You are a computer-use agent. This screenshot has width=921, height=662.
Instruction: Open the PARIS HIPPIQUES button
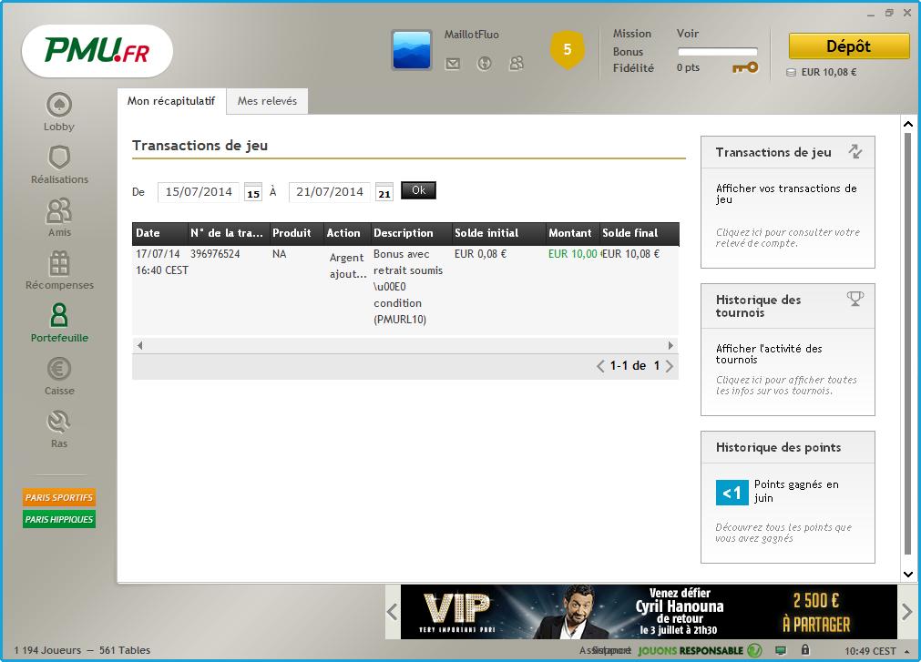click(58, 519)
